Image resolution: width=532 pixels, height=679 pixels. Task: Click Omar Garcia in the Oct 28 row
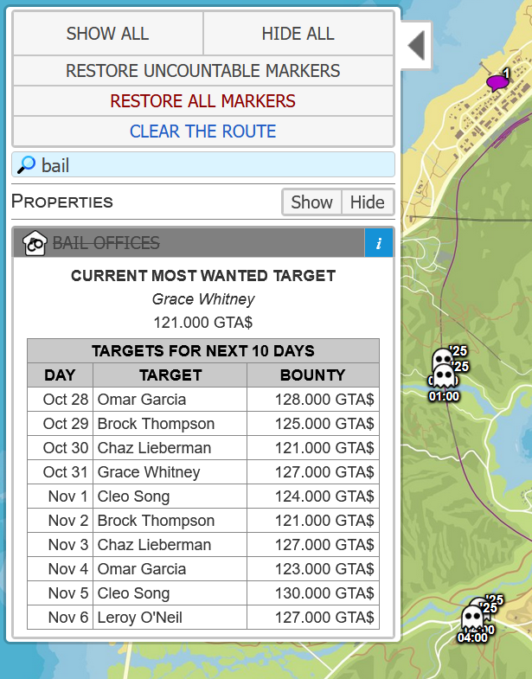point(142,400)
